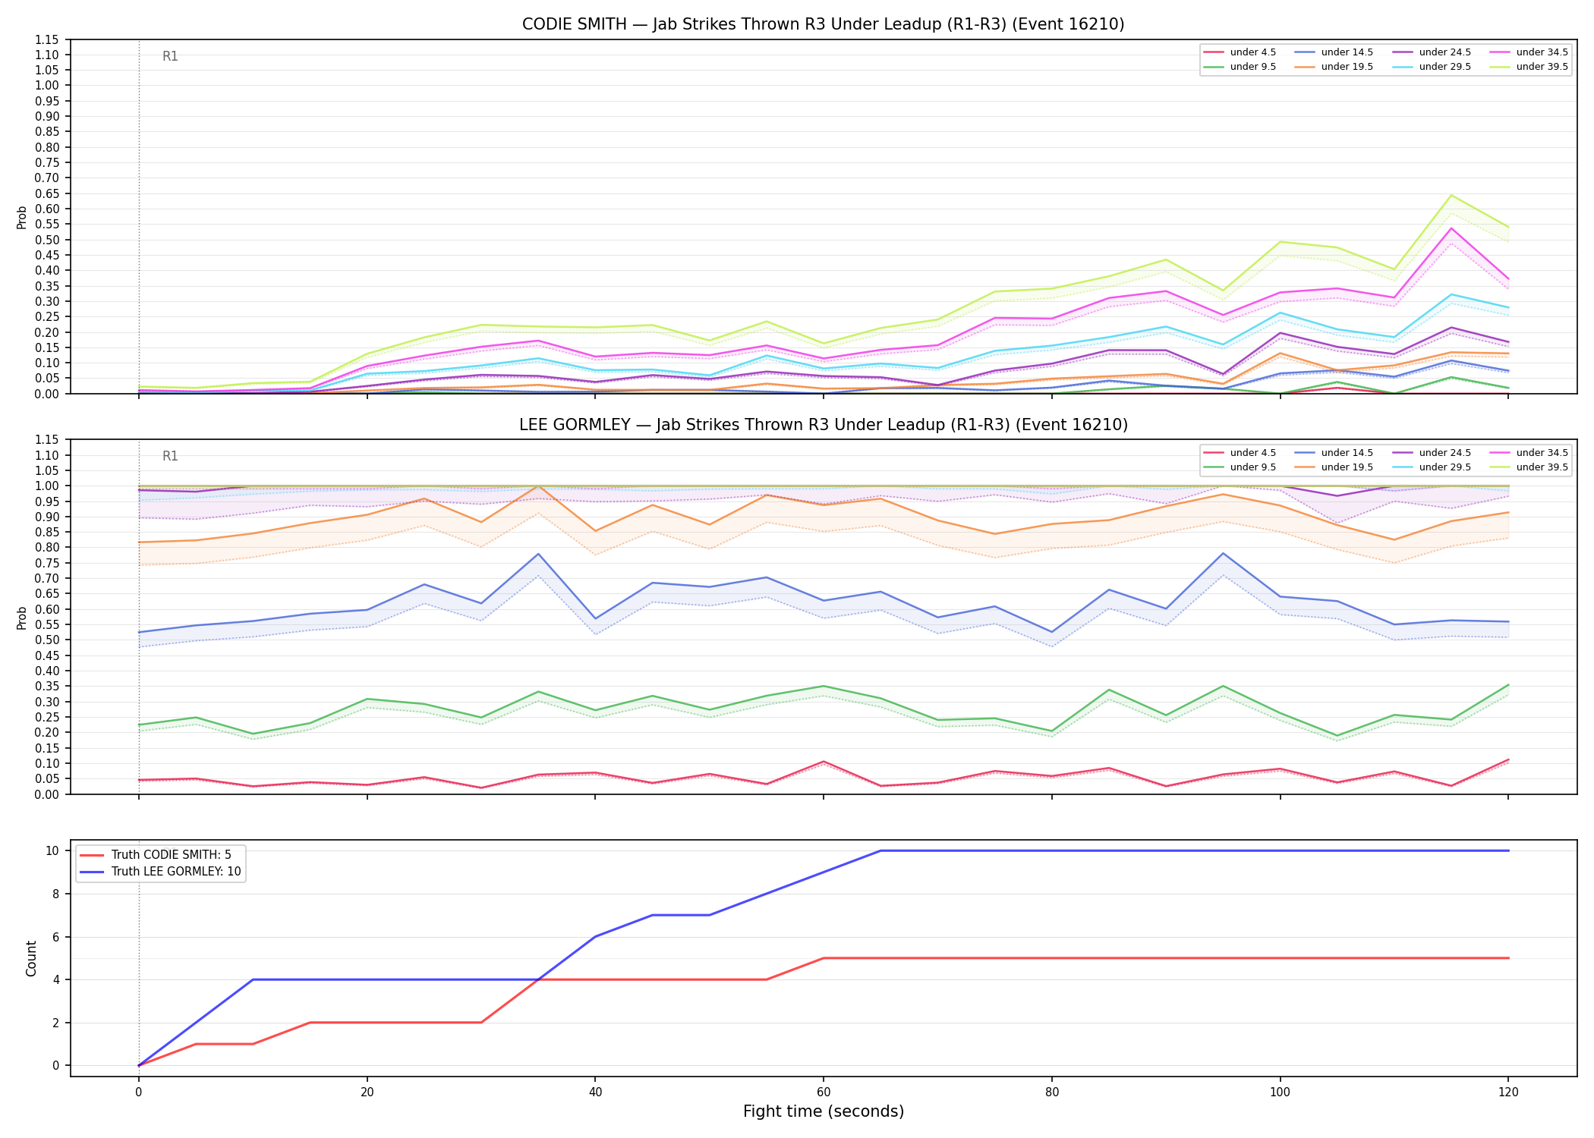Click 'Prob' axis label of LEE GORMLEY chart
This screenshot has height=1138, width=1594.
(22, 618)
